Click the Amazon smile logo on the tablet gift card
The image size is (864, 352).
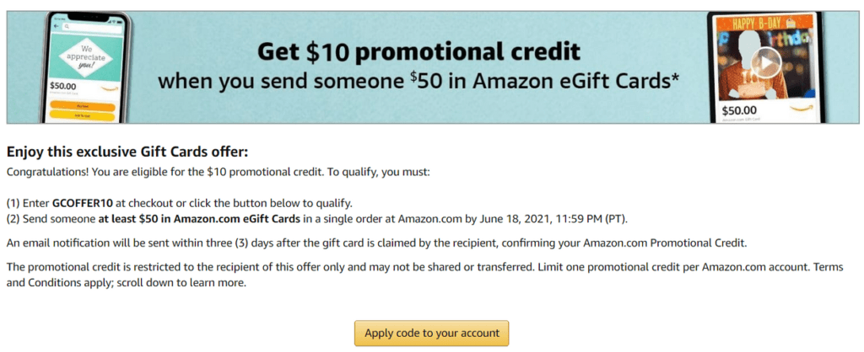(802, 109)
